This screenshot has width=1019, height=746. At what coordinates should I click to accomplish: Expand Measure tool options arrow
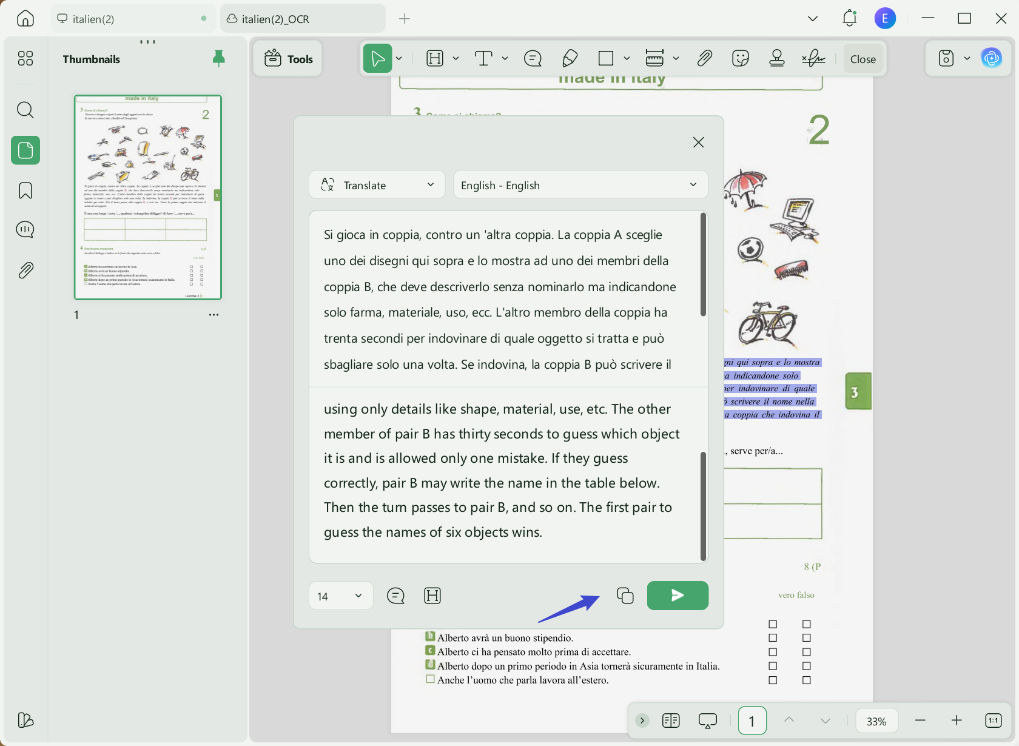tap(676, 59)
